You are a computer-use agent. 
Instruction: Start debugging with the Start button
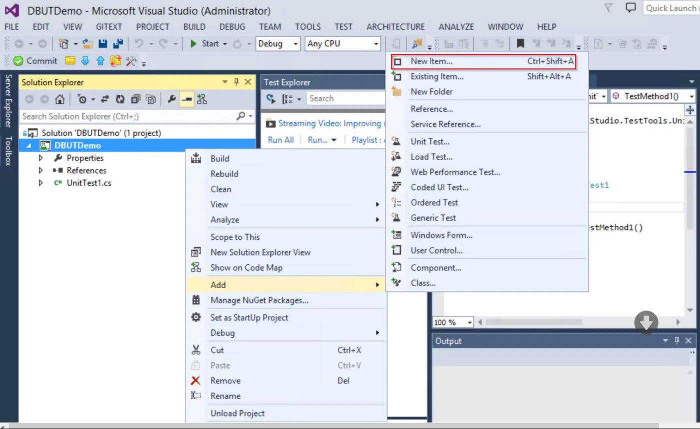pos(204,44)
